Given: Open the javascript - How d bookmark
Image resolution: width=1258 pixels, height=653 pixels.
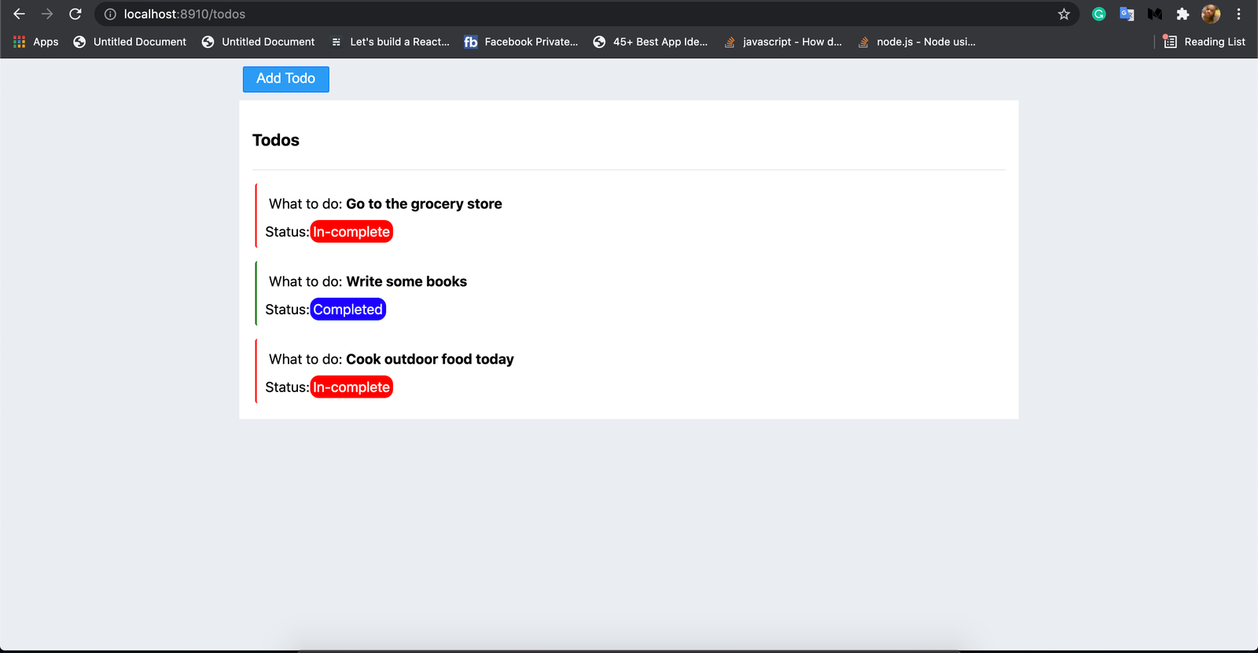Looking at the screenshot, I should pyautogui.click(x=782, y=42).
